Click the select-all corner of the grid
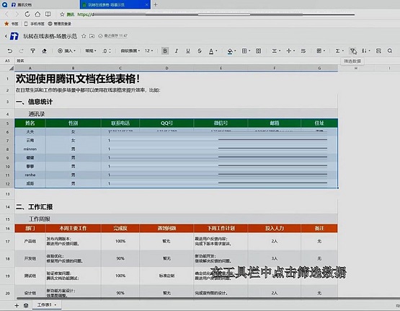 coord(11,68)
